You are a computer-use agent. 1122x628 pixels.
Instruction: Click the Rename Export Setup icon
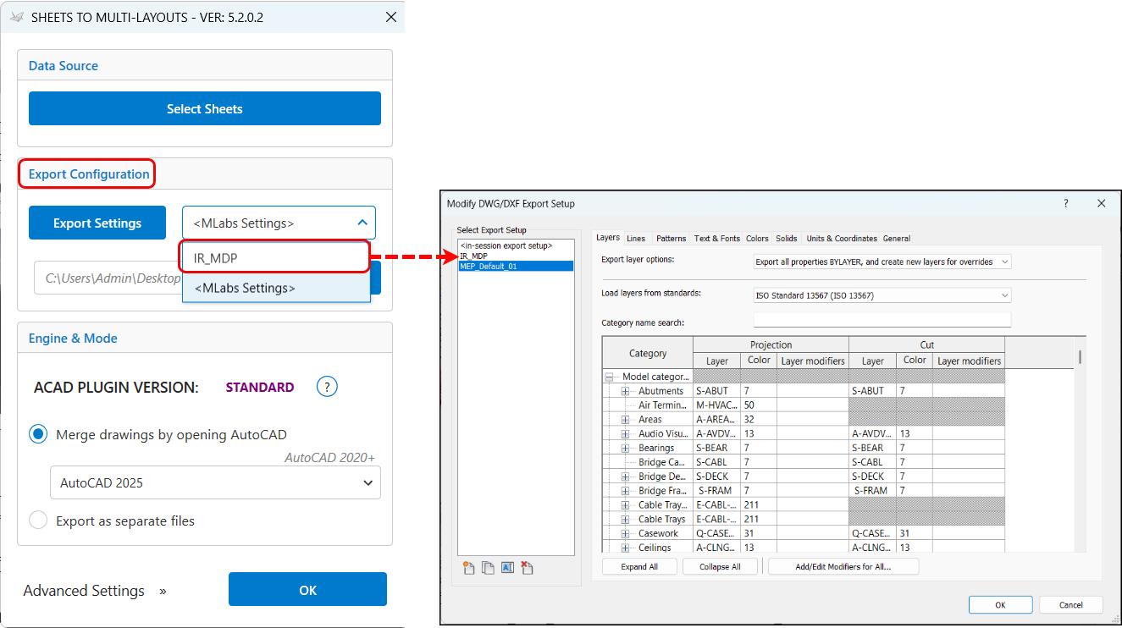(x=507, y=568)
